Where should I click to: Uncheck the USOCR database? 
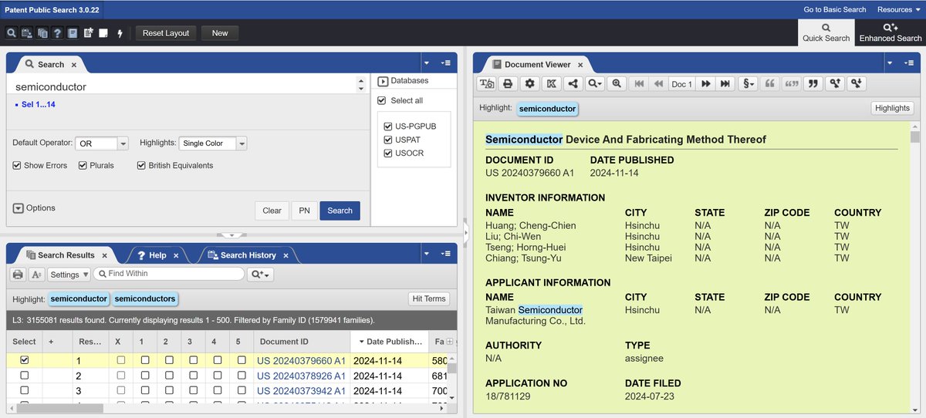point(388,153)
